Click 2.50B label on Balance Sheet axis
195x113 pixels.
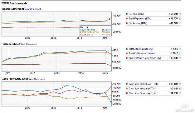click(115, 50)
